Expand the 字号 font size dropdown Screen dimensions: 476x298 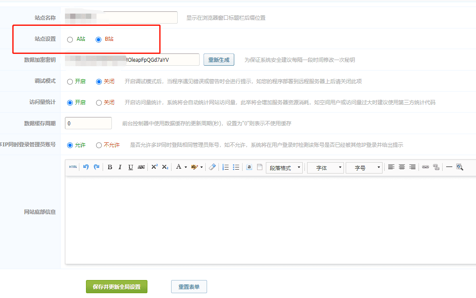(364, 168)
